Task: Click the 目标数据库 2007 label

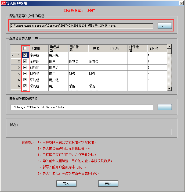Action: (x=79, y=10)
